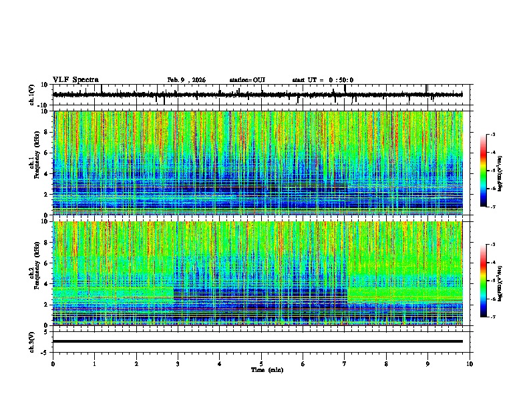Viewport: 529px width, 408px height.
Task: Click the ch.1 spectrogram panel
Action: tap(258, 163)
